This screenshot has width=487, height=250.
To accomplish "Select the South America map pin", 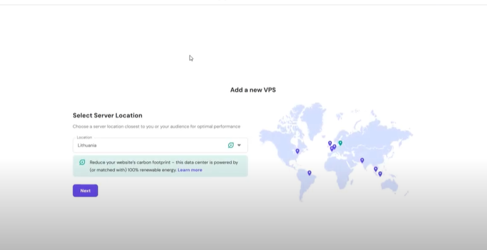I will (309, 172).
